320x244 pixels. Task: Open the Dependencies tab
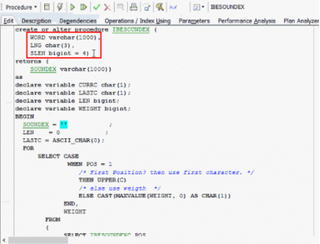[78, 21]
